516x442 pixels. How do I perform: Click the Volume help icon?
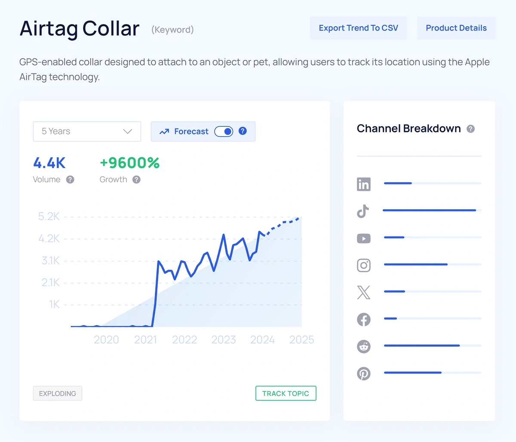pos(70,180)
